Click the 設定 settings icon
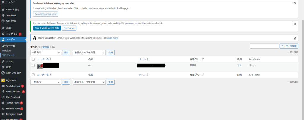 point(3,67)
